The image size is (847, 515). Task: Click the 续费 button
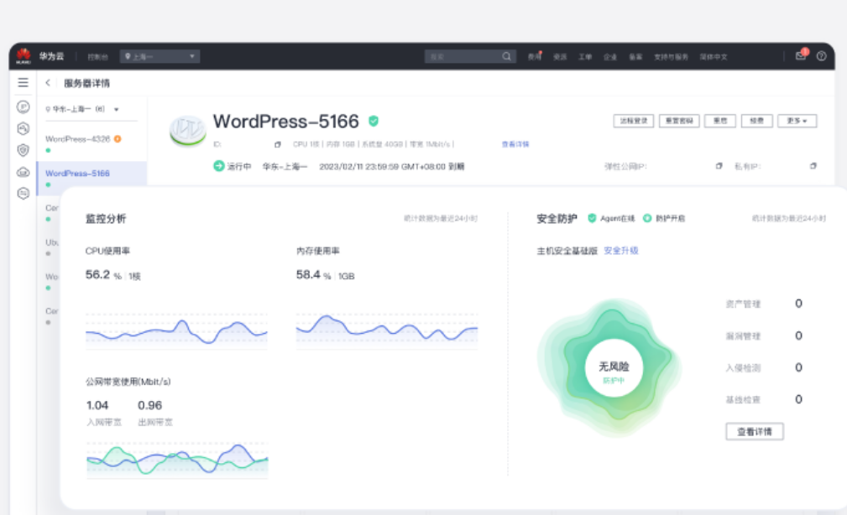click(x=757, y=121)
